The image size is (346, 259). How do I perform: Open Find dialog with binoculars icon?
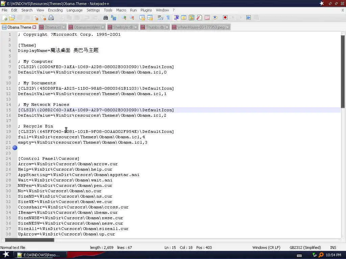click(105, 18)
